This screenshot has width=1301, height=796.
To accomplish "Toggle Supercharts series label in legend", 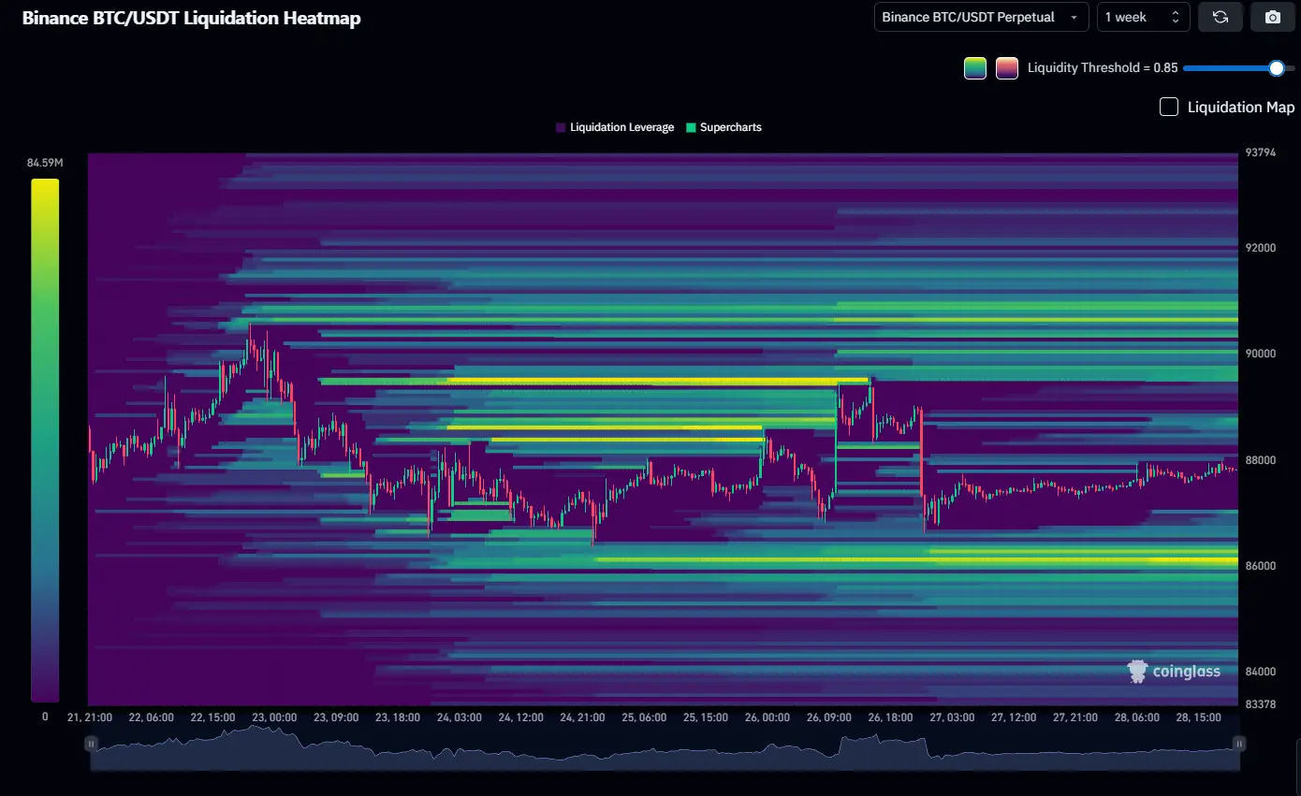I will [x=730, y=127].
